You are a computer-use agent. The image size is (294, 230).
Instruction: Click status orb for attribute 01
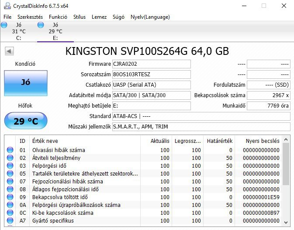[10, 150]
